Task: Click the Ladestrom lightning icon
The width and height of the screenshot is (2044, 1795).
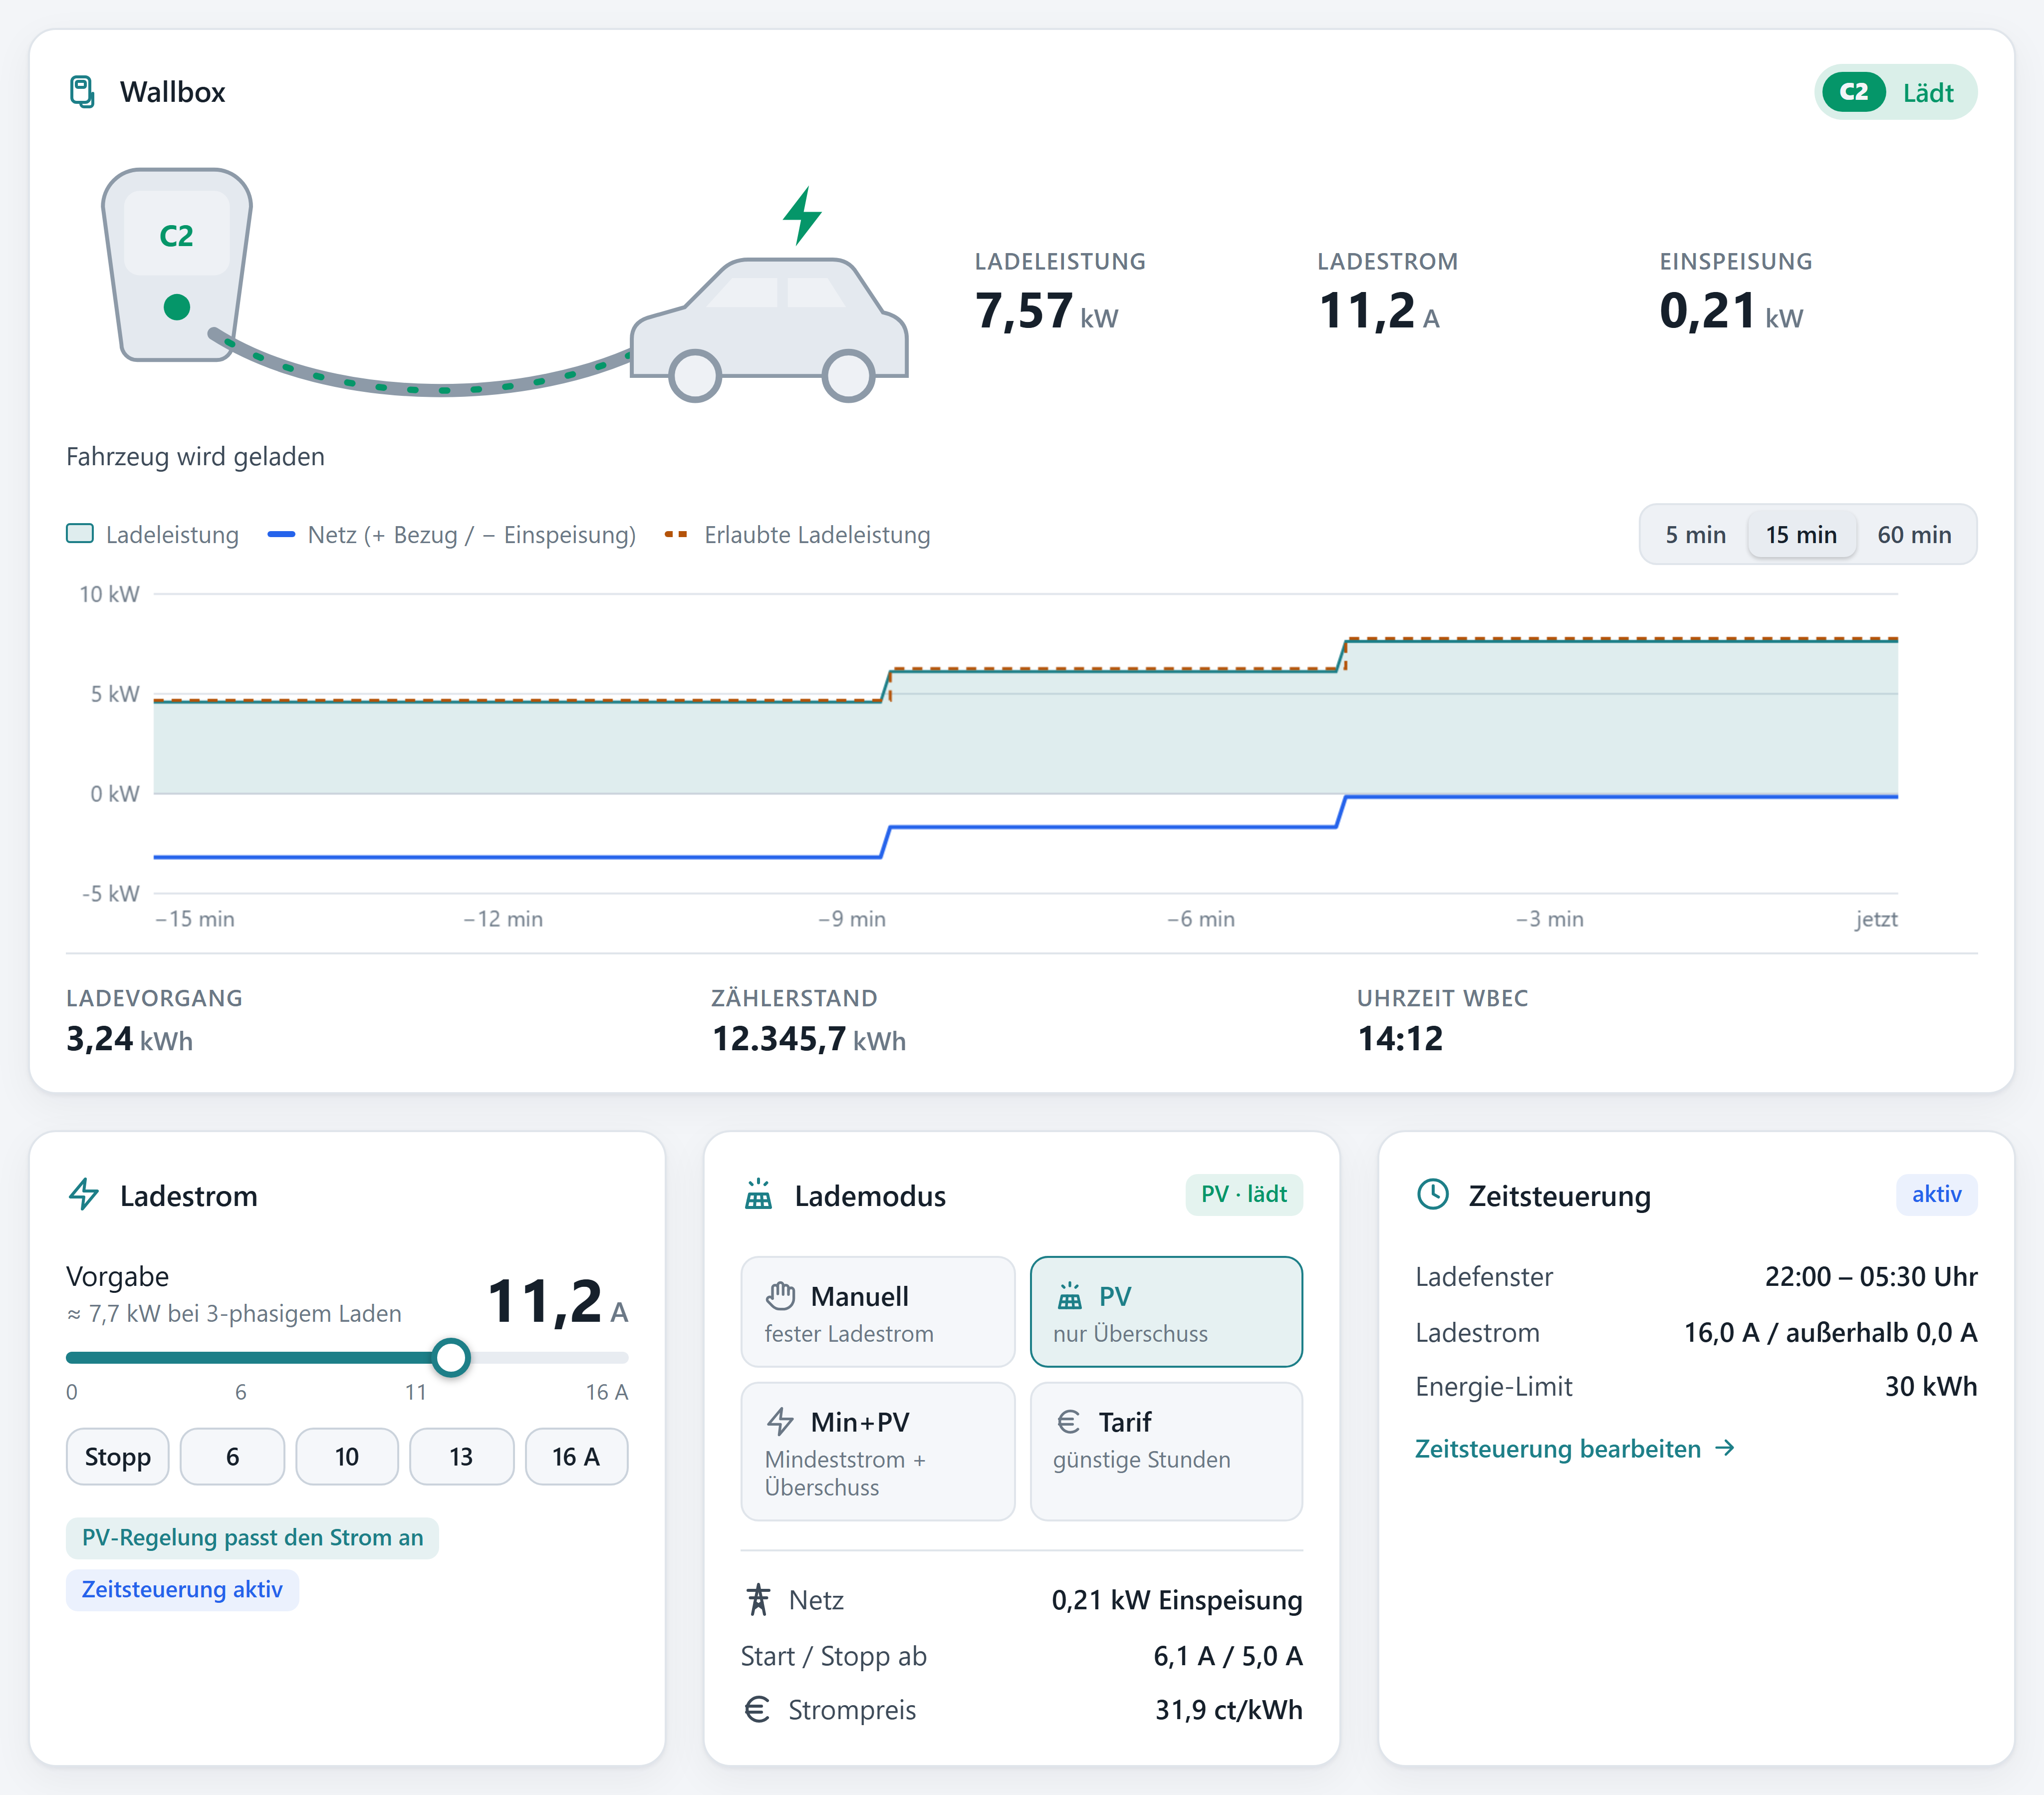Action: tap(84, 1195)
